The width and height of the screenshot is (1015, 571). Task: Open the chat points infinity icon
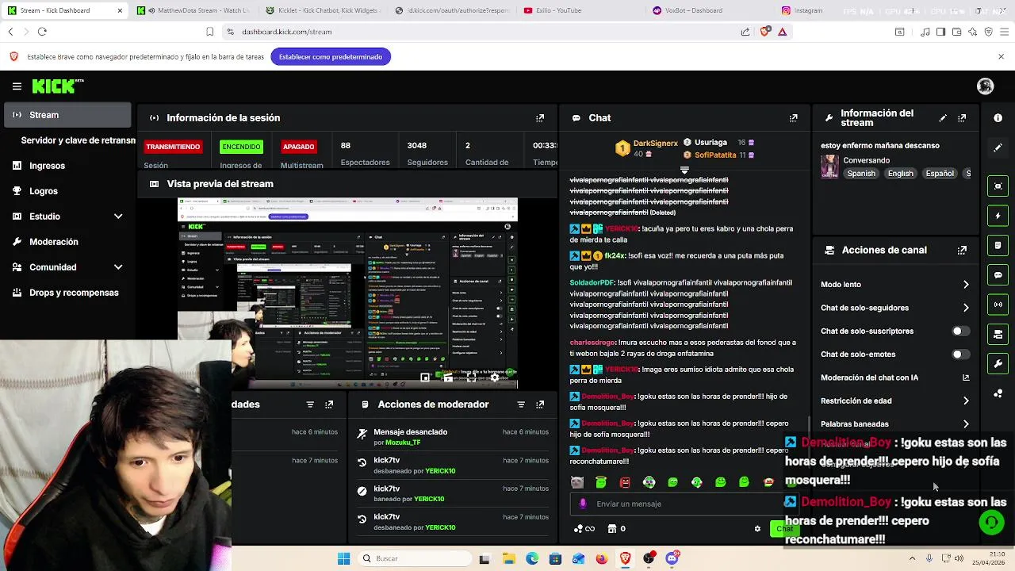(584, 529)
